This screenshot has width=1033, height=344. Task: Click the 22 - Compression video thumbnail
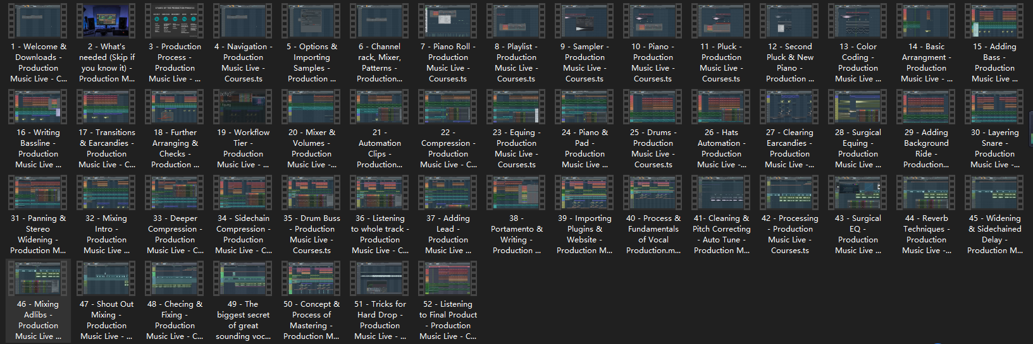[448, 107]
